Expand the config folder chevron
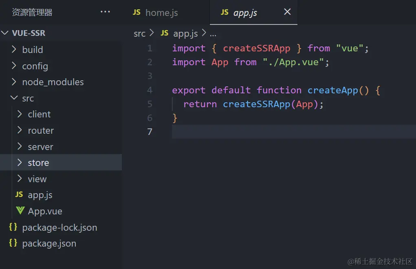416x269 pixels. [14, 66]
